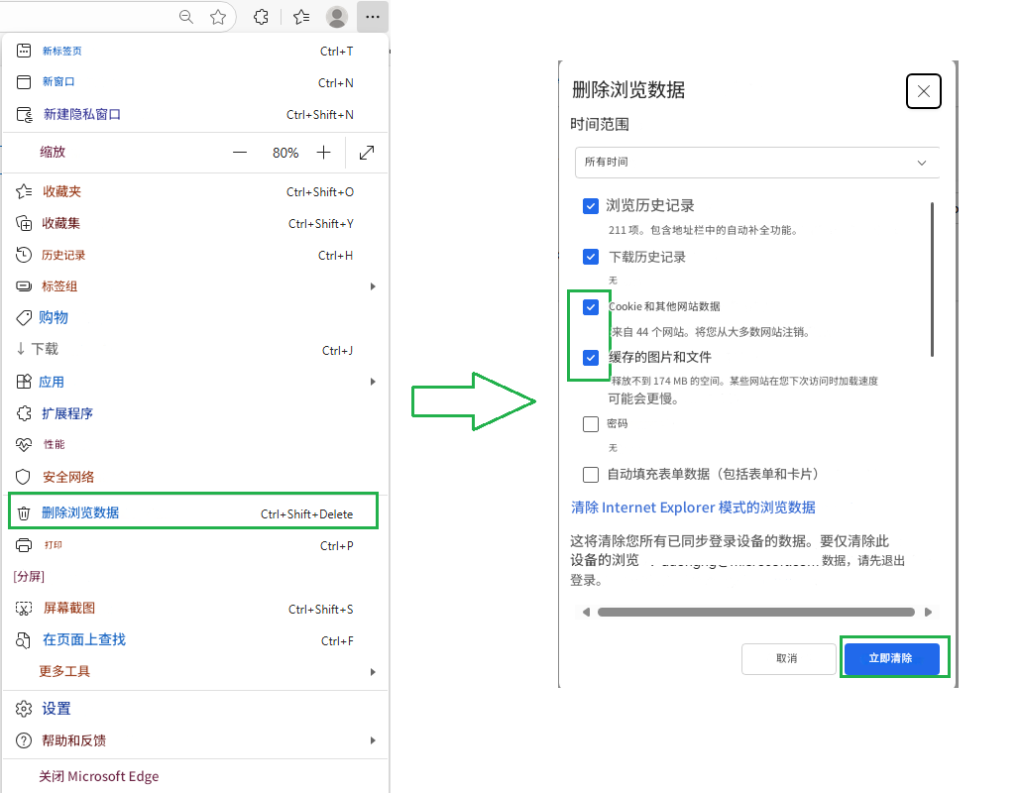This screenshot has height=793, width=1021.
Task: Open the extensions puzzle icon in toolbar
Action: [x=261, y=17]
